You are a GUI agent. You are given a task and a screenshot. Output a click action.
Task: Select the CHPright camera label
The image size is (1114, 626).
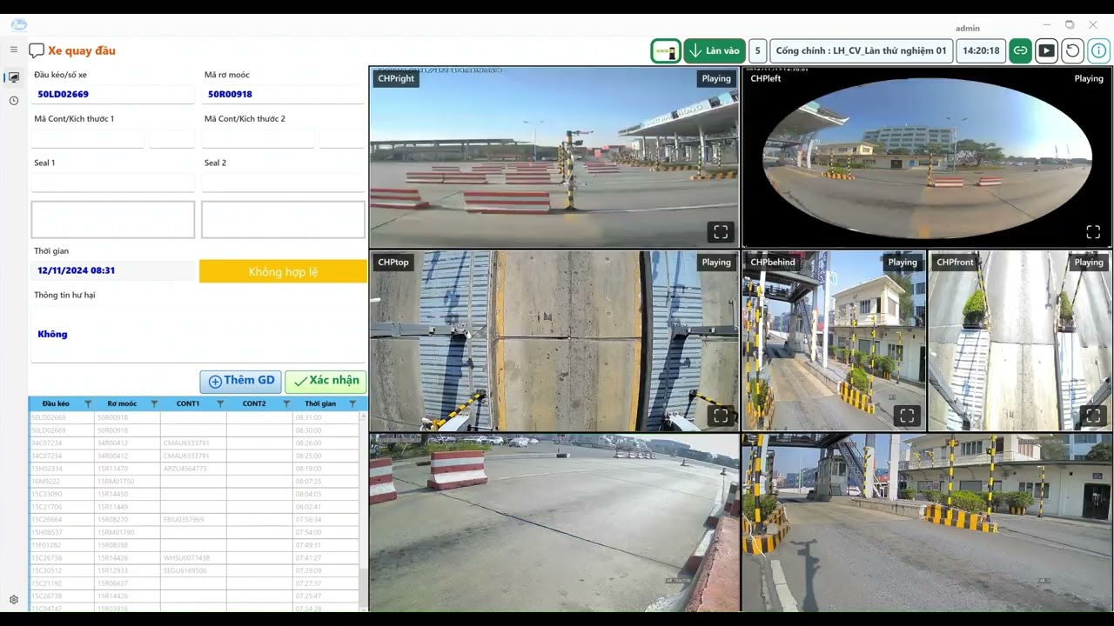pos(397,78)
